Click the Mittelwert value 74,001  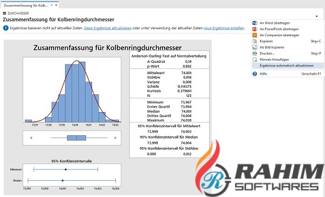(186, 73)
